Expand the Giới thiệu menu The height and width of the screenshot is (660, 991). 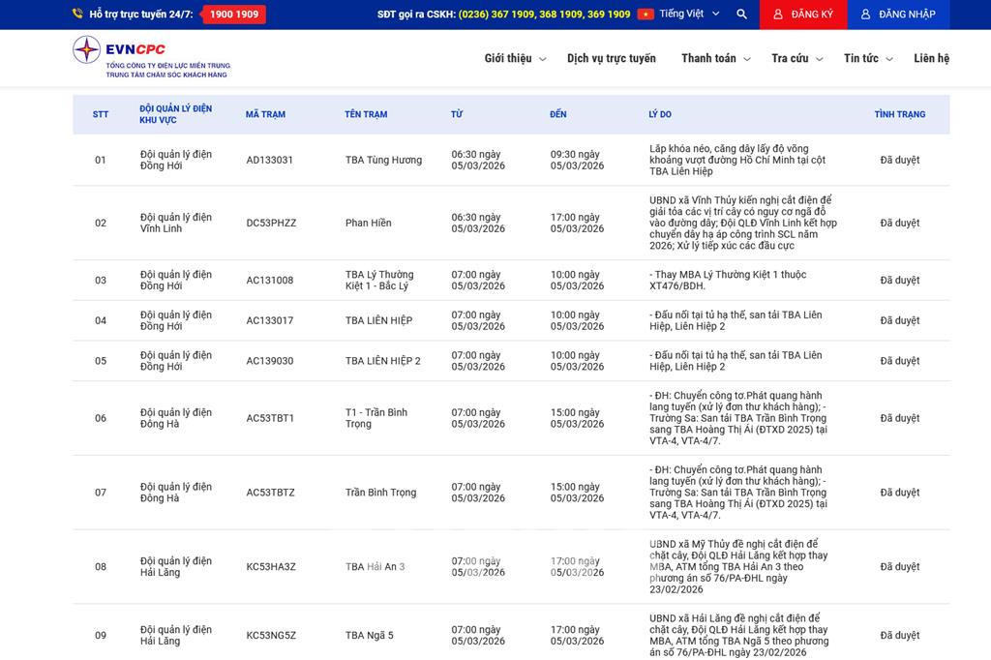515,58
